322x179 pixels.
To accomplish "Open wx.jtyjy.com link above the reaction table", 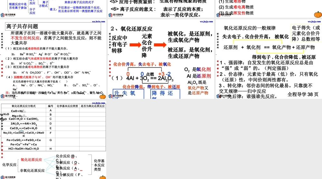I will click(x=99, y=103).
